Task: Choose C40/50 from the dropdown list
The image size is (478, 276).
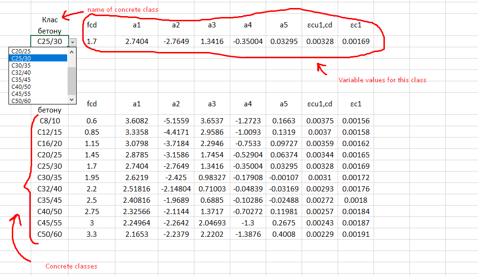Action: (x=38, y=86)
